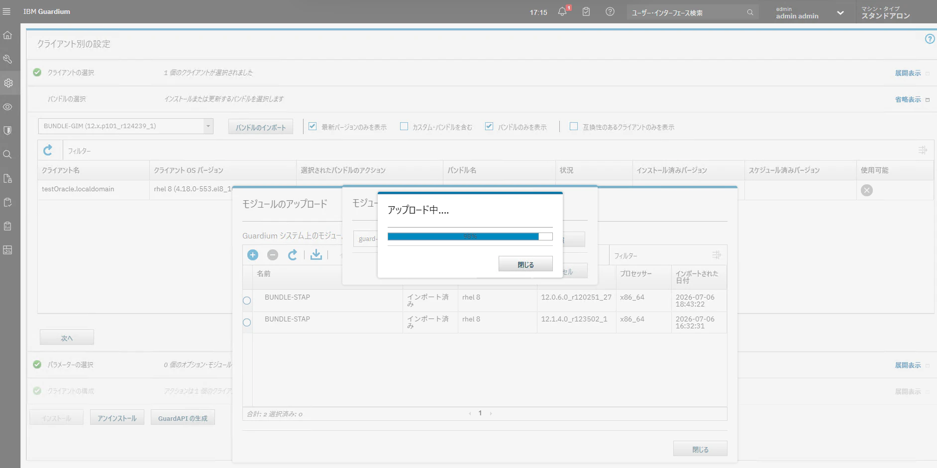Open the admin admin user menu chevron
Viewport: 937px width, 468px height.
click(x=840, y=13)
